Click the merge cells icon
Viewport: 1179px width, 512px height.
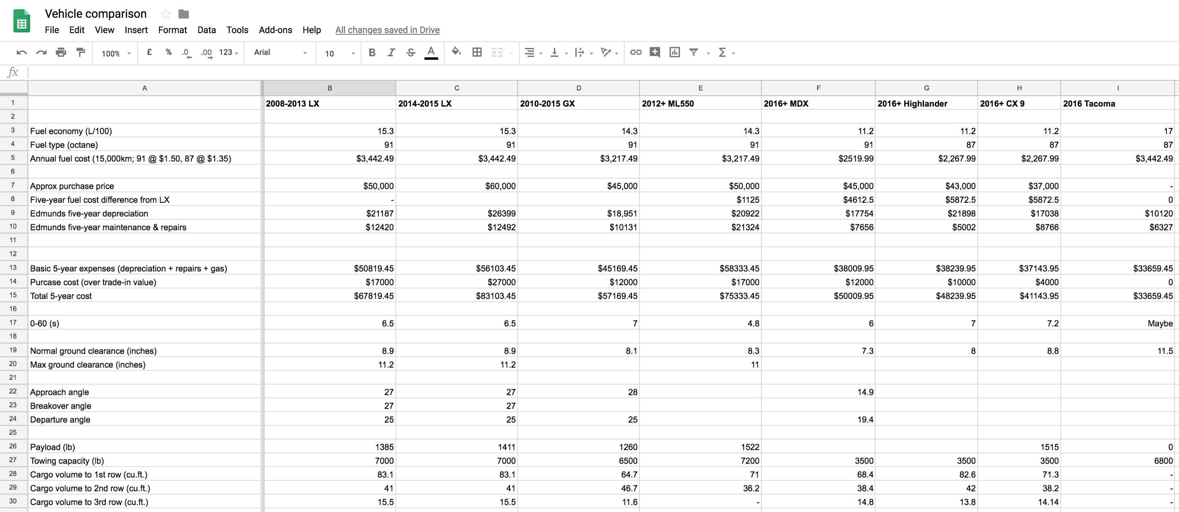tap(497, 52)
